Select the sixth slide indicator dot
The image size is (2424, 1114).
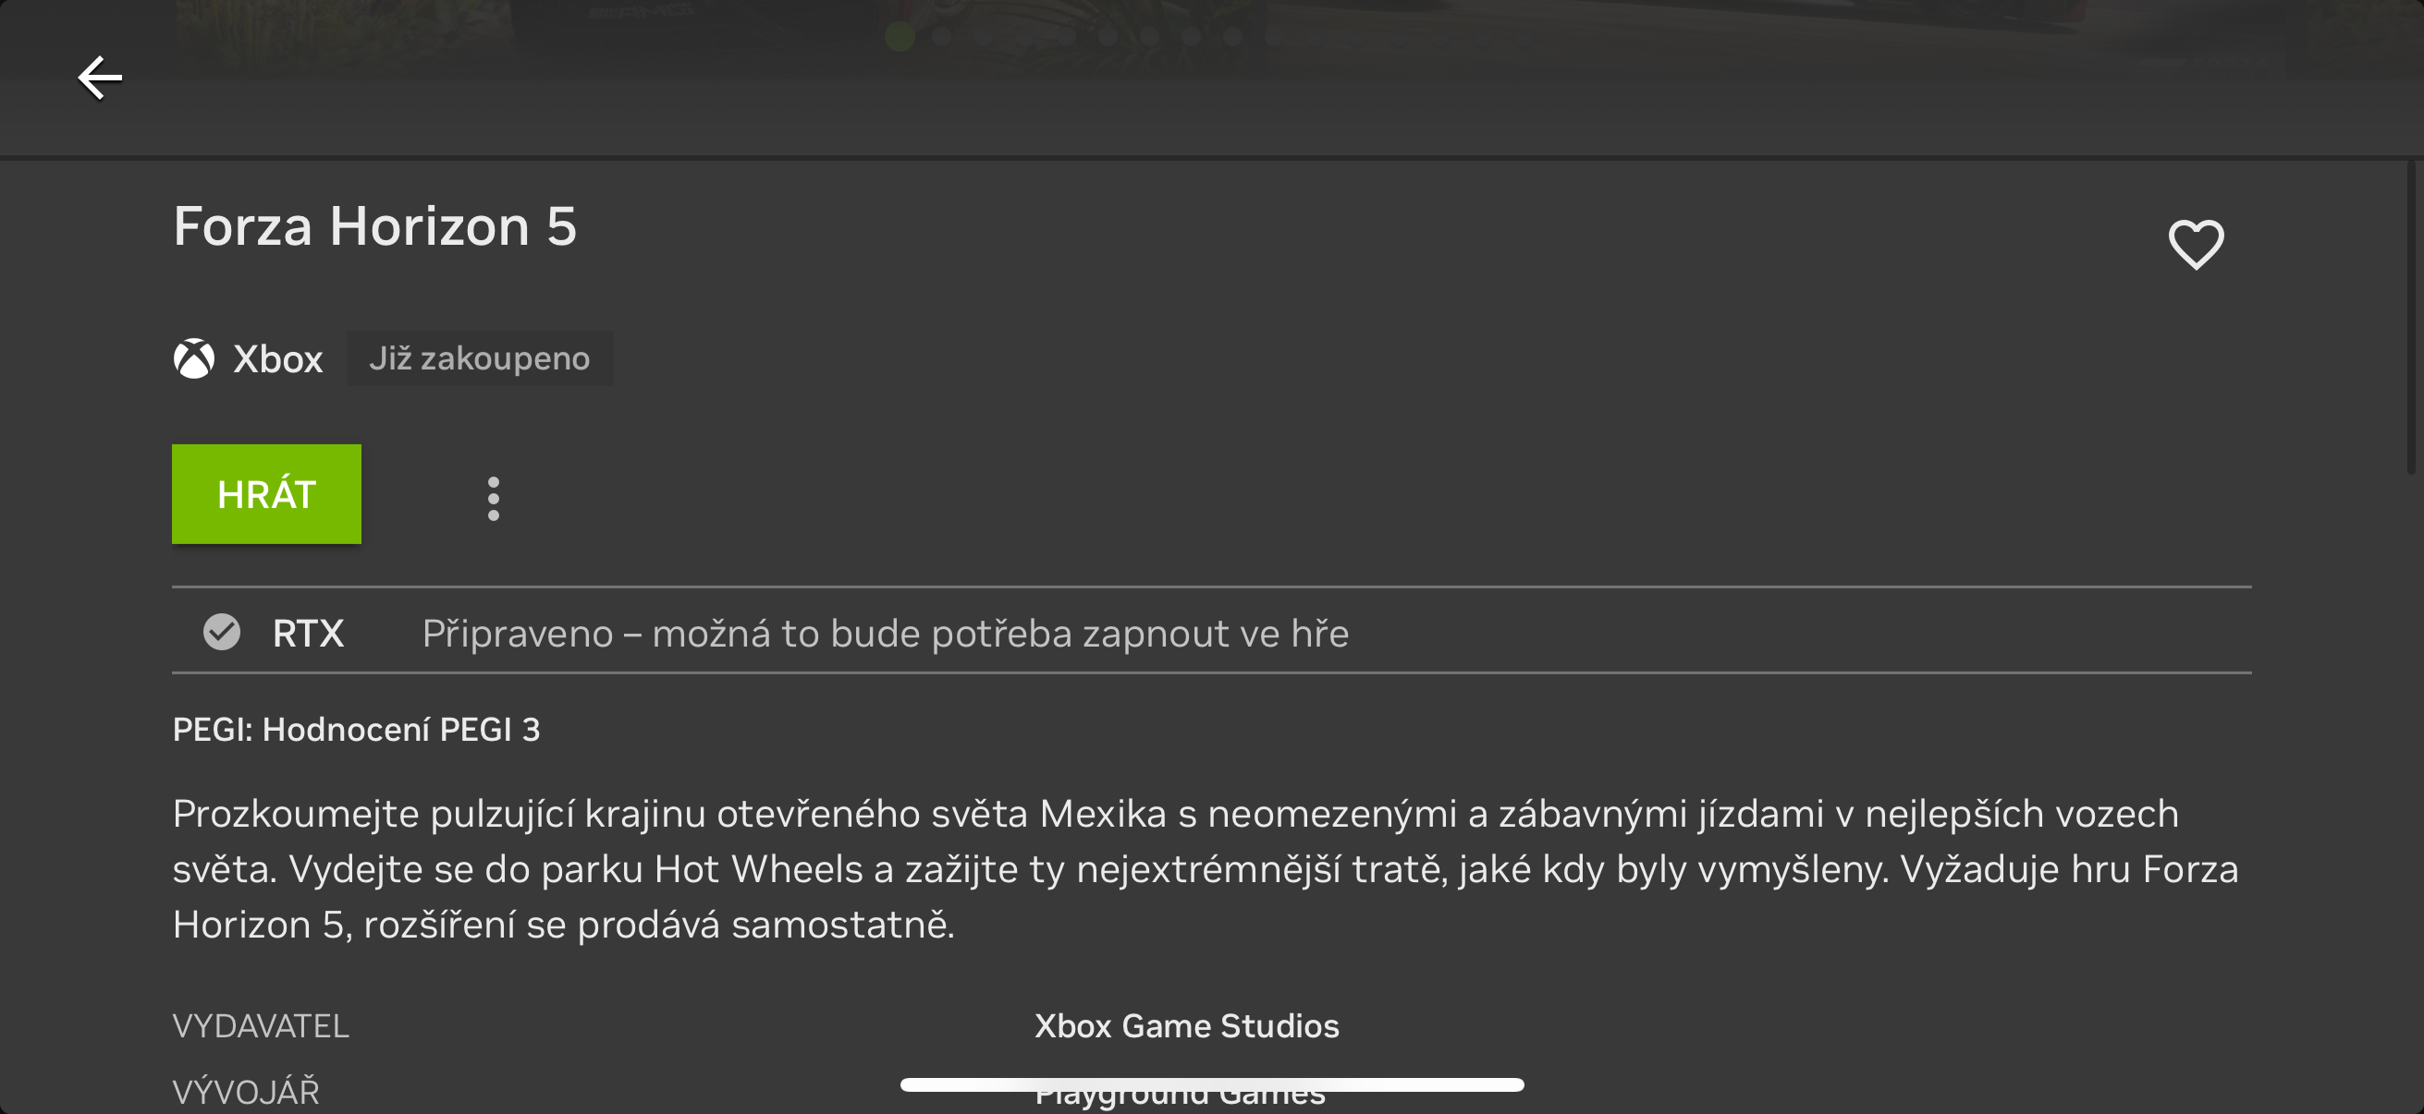(1108, 38)
